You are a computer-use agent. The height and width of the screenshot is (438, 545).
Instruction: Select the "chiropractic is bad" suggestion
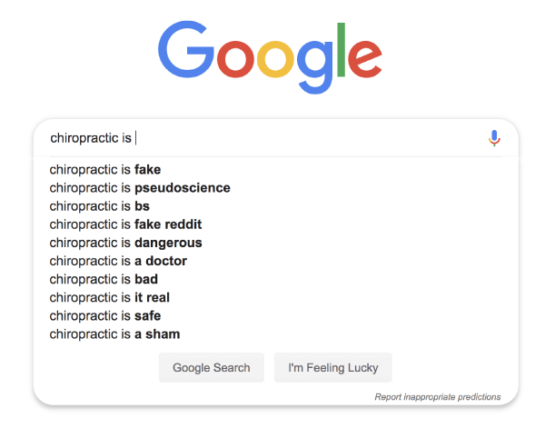click(104, 279)
